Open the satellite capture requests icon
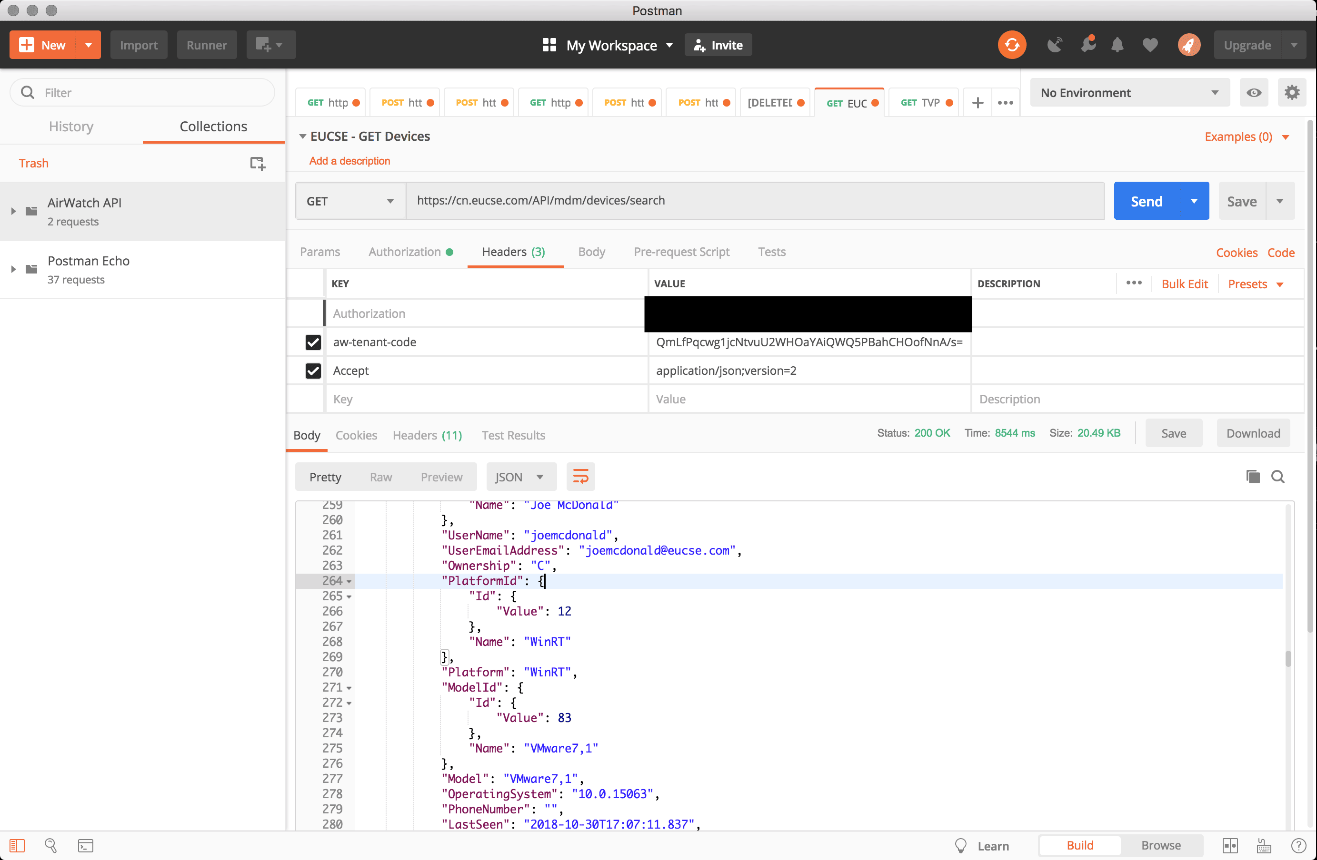Screen dimensions: 1317x860 tap(1055, 45)
